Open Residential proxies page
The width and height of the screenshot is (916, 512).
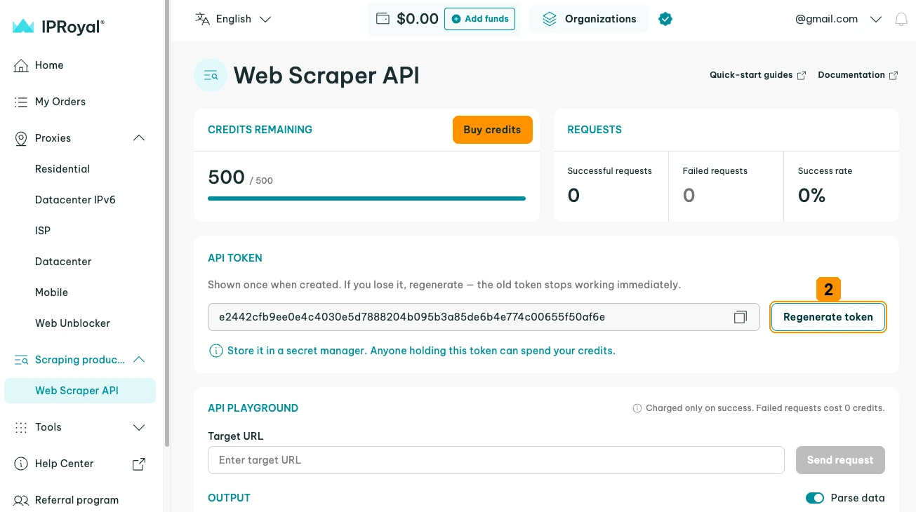coord(62,169)
